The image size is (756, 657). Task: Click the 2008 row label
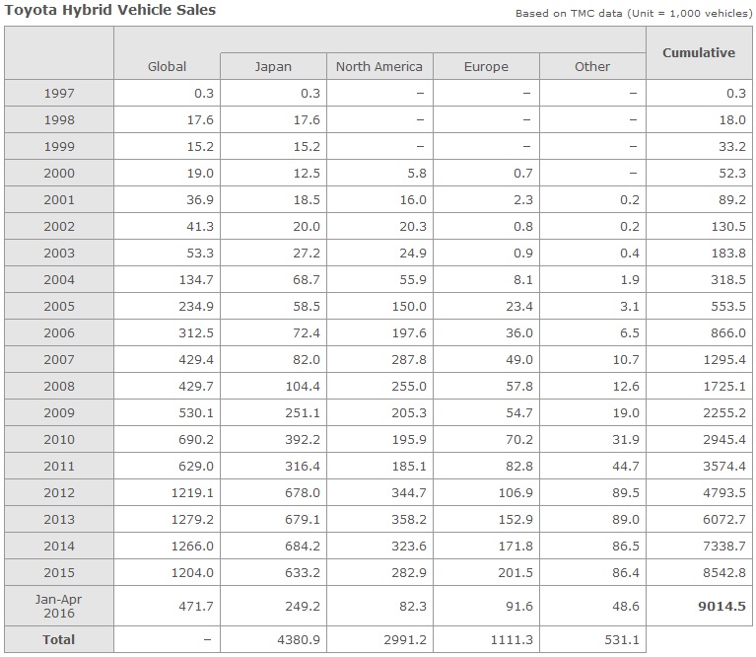59,386
